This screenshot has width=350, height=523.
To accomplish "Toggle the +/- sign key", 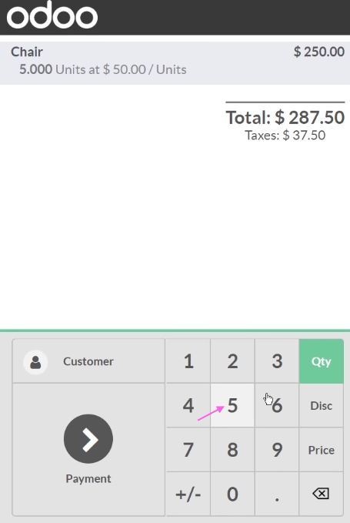I will (x=188, y=494).
